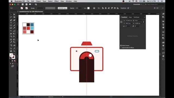
Task: Enable Scale Strokes & Effects checkbox
Action: (x=121, y=48)
